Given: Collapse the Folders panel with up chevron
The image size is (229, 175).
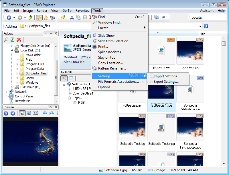Looking at the screenshot, I should [51, 33].
